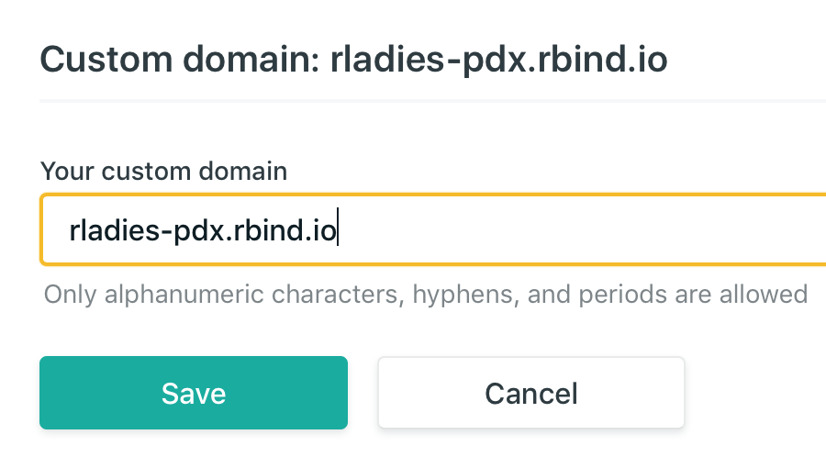
Task: Click the empty area inside domain text box
Action: pyautogui.click(x=579, y=229)
